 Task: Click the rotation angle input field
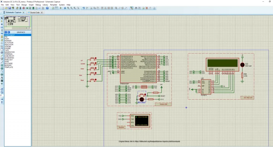pyautogui.click(x=2, y=95)
